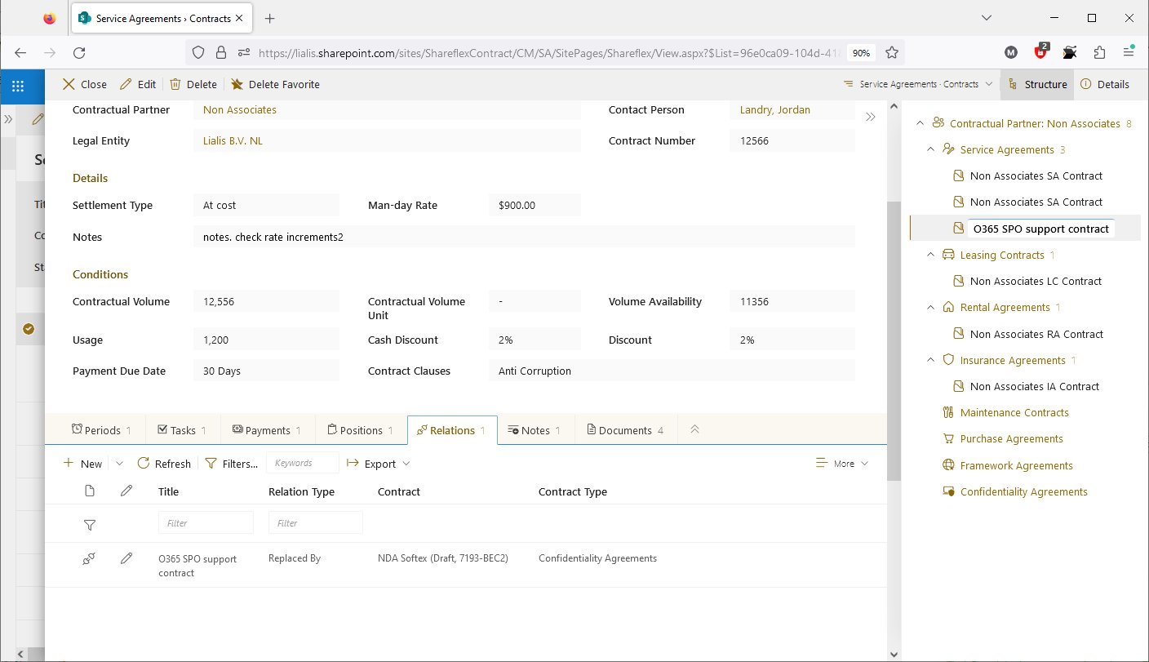This screenshot has width=1149, height=662.
Task: Click New to add a relation
Action: coord(83,464)
